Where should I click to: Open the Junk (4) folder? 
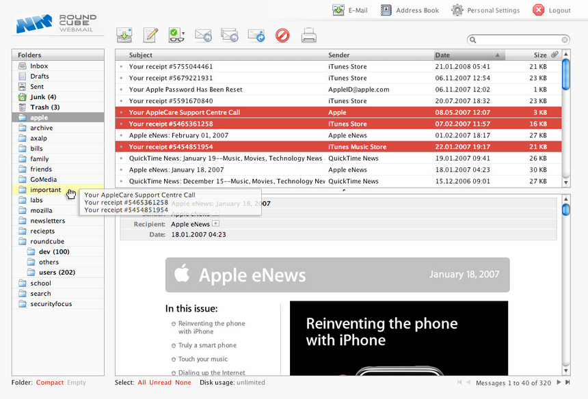(x=43, y=97)
